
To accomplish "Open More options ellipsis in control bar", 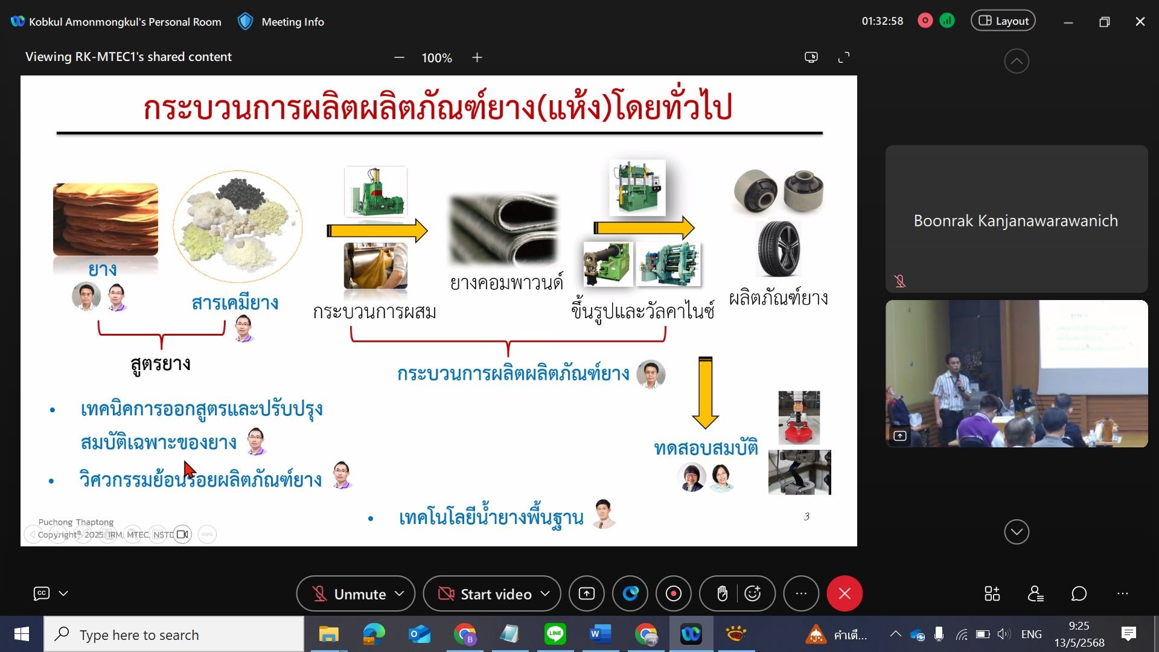I will (801, 594).
